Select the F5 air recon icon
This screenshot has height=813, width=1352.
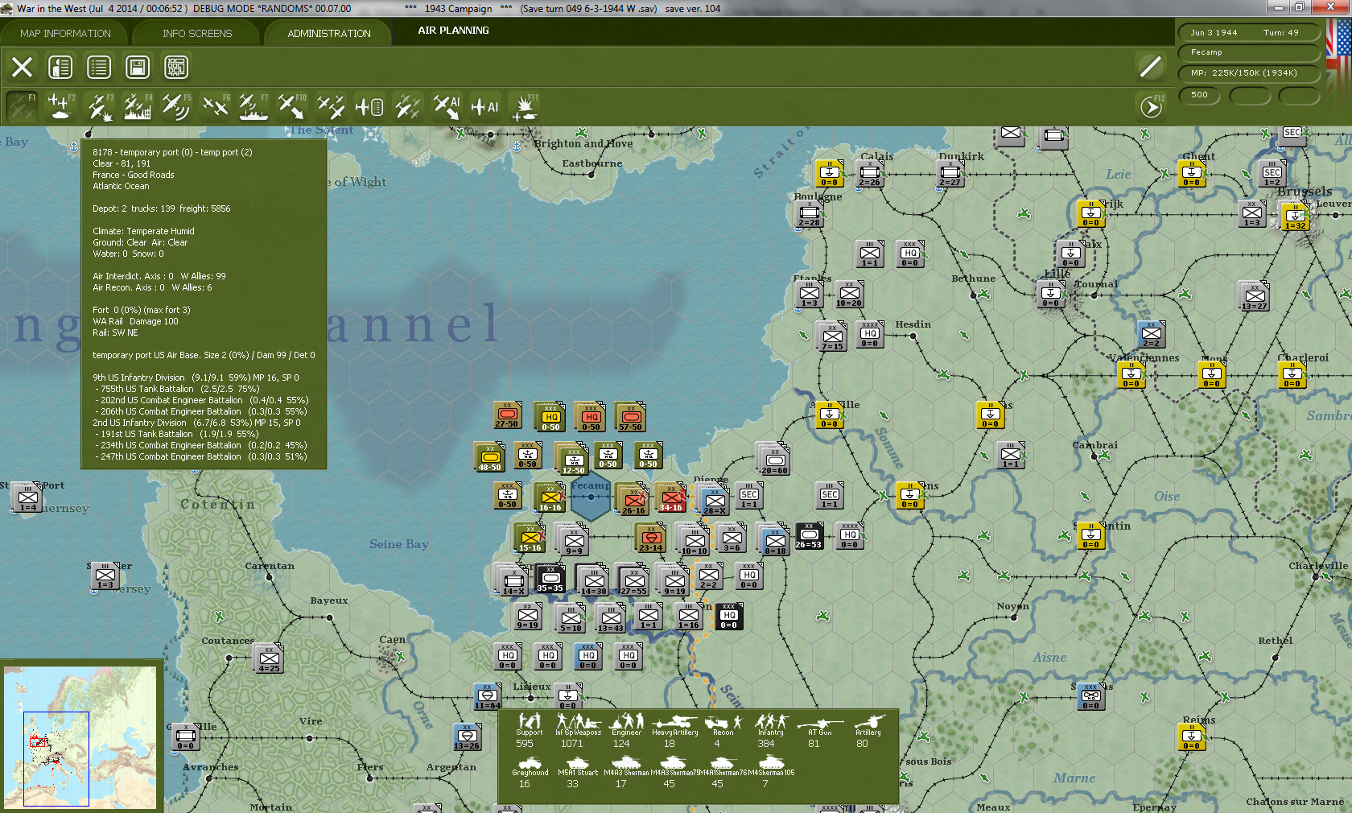176,106
